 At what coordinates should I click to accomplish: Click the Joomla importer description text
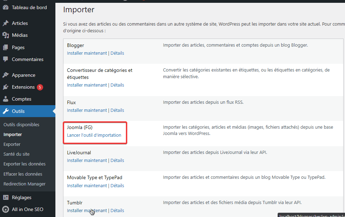click(x=248, y=130)
